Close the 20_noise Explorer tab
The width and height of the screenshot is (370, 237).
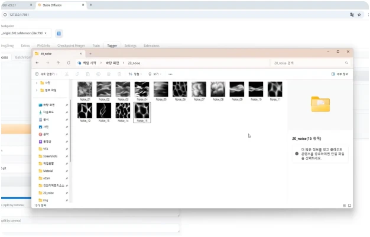(81, 54)
